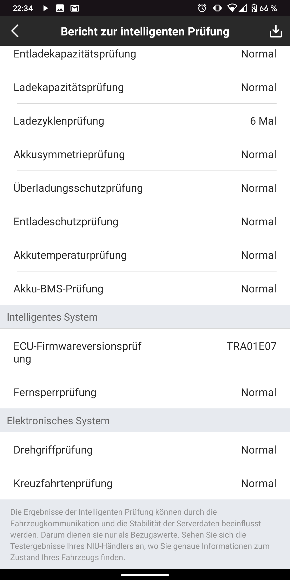Viewport: 290px width, 580px height.
Task: Tap the play notification icon
Action: (x=45, y=8)
